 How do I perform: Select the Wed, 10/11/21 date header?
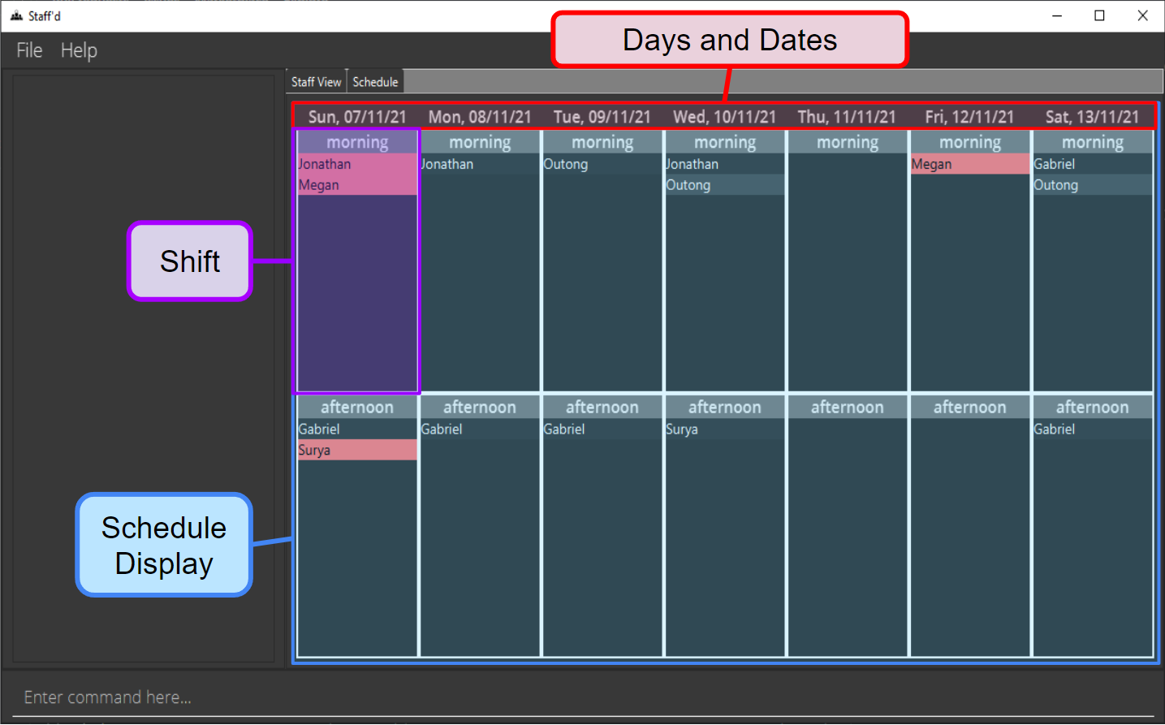point(725,117)
